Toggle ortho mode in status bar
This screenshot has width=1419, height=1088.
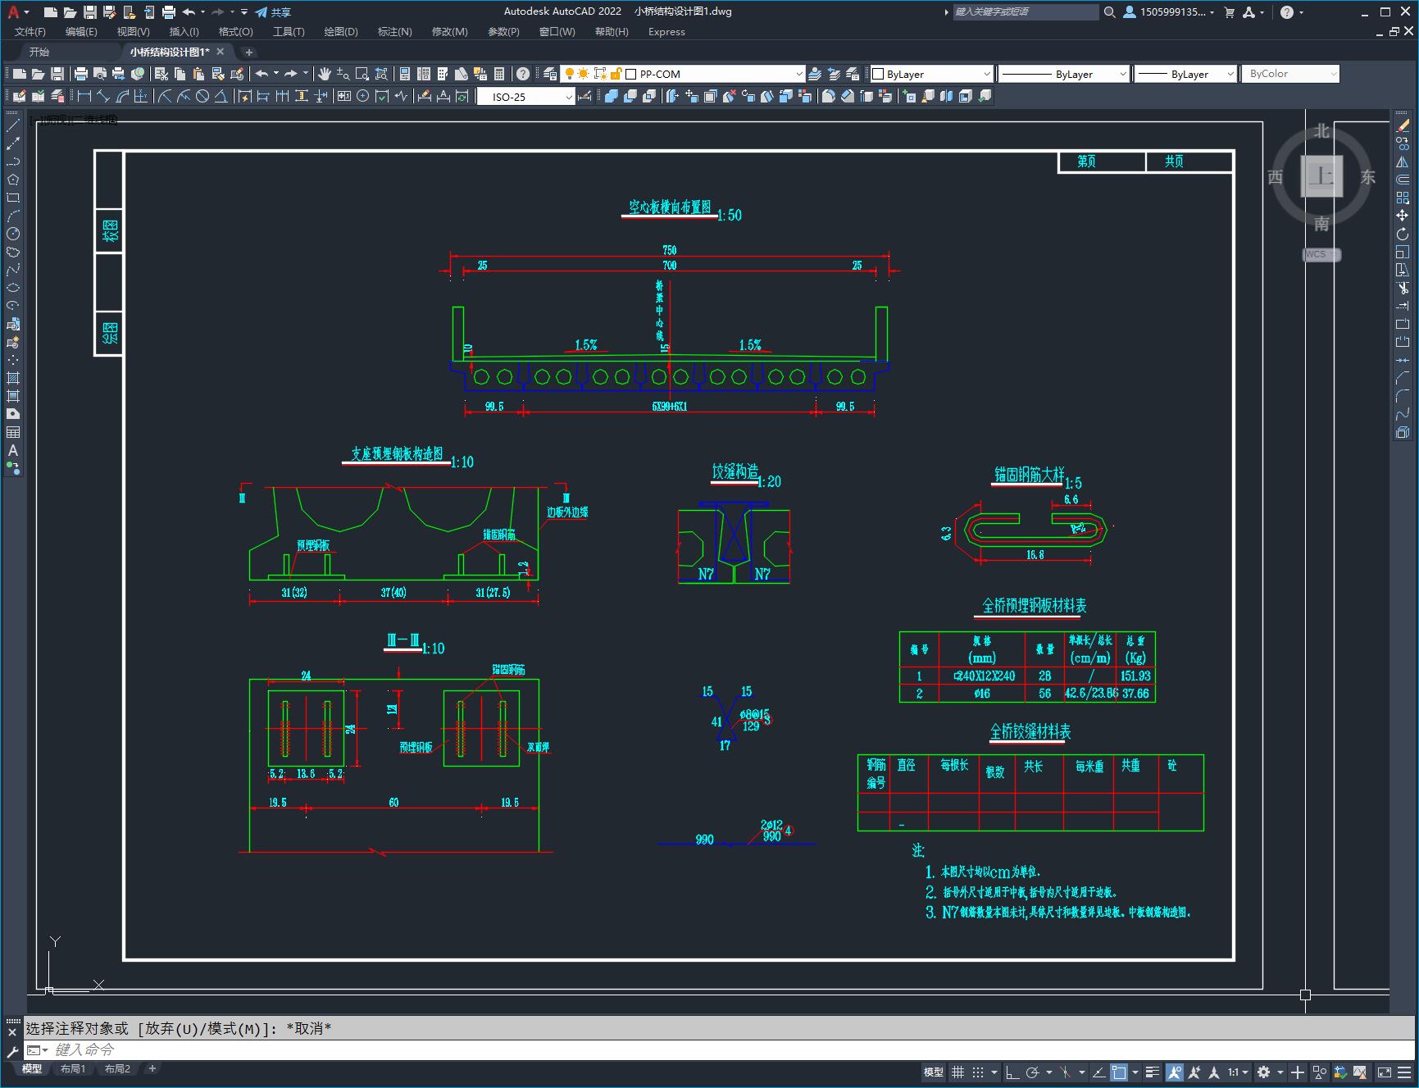pos(1012,1072)
